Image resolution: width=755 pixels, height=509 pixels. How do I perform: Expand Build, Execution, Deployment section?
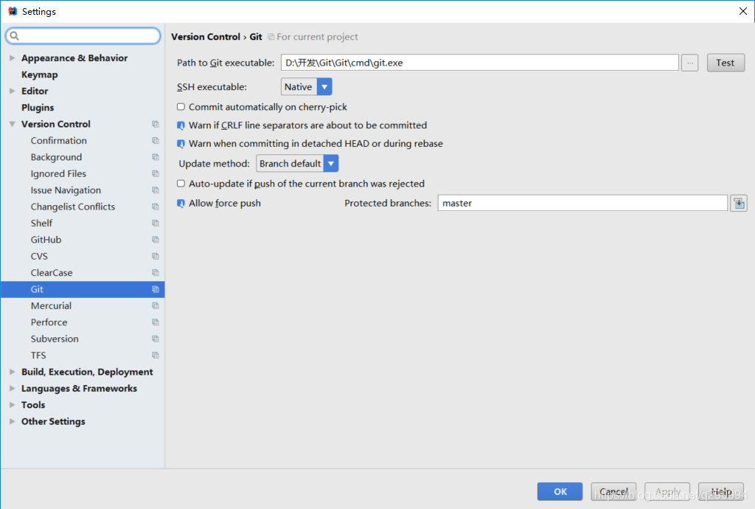(12, 372)
